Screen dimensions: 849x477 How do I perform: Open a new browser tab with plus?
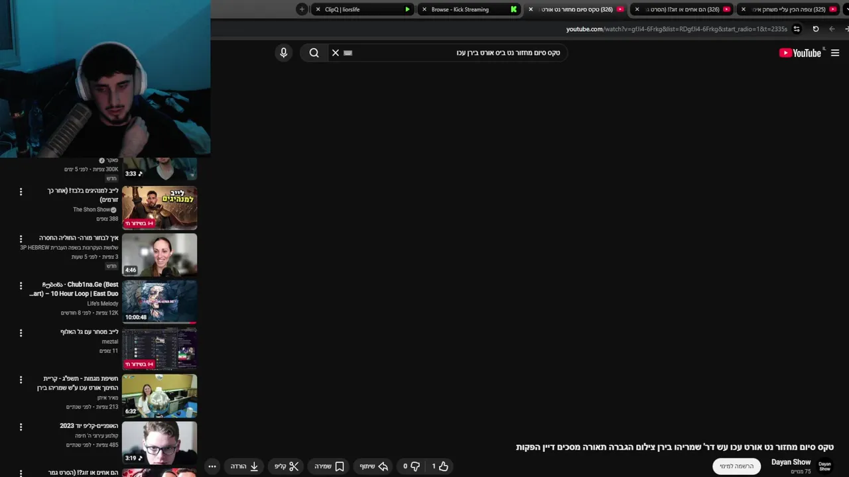pos(302,9)
